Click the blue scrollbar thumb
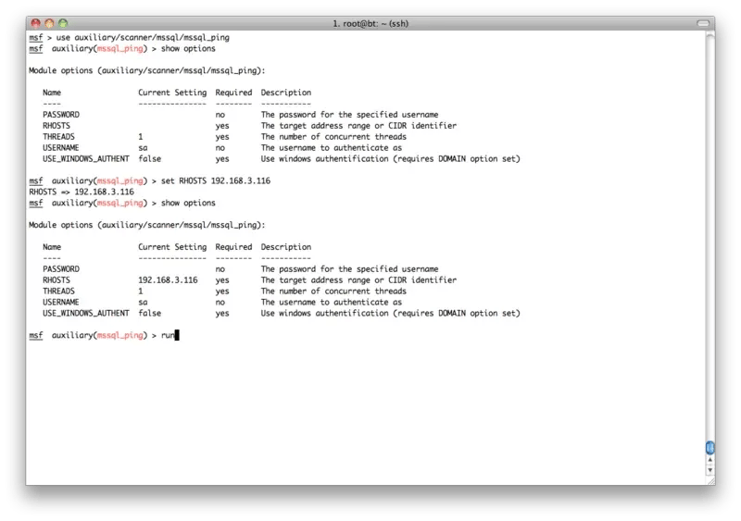The width and height of the screenshot is (741, 521). tap(710, 449)
